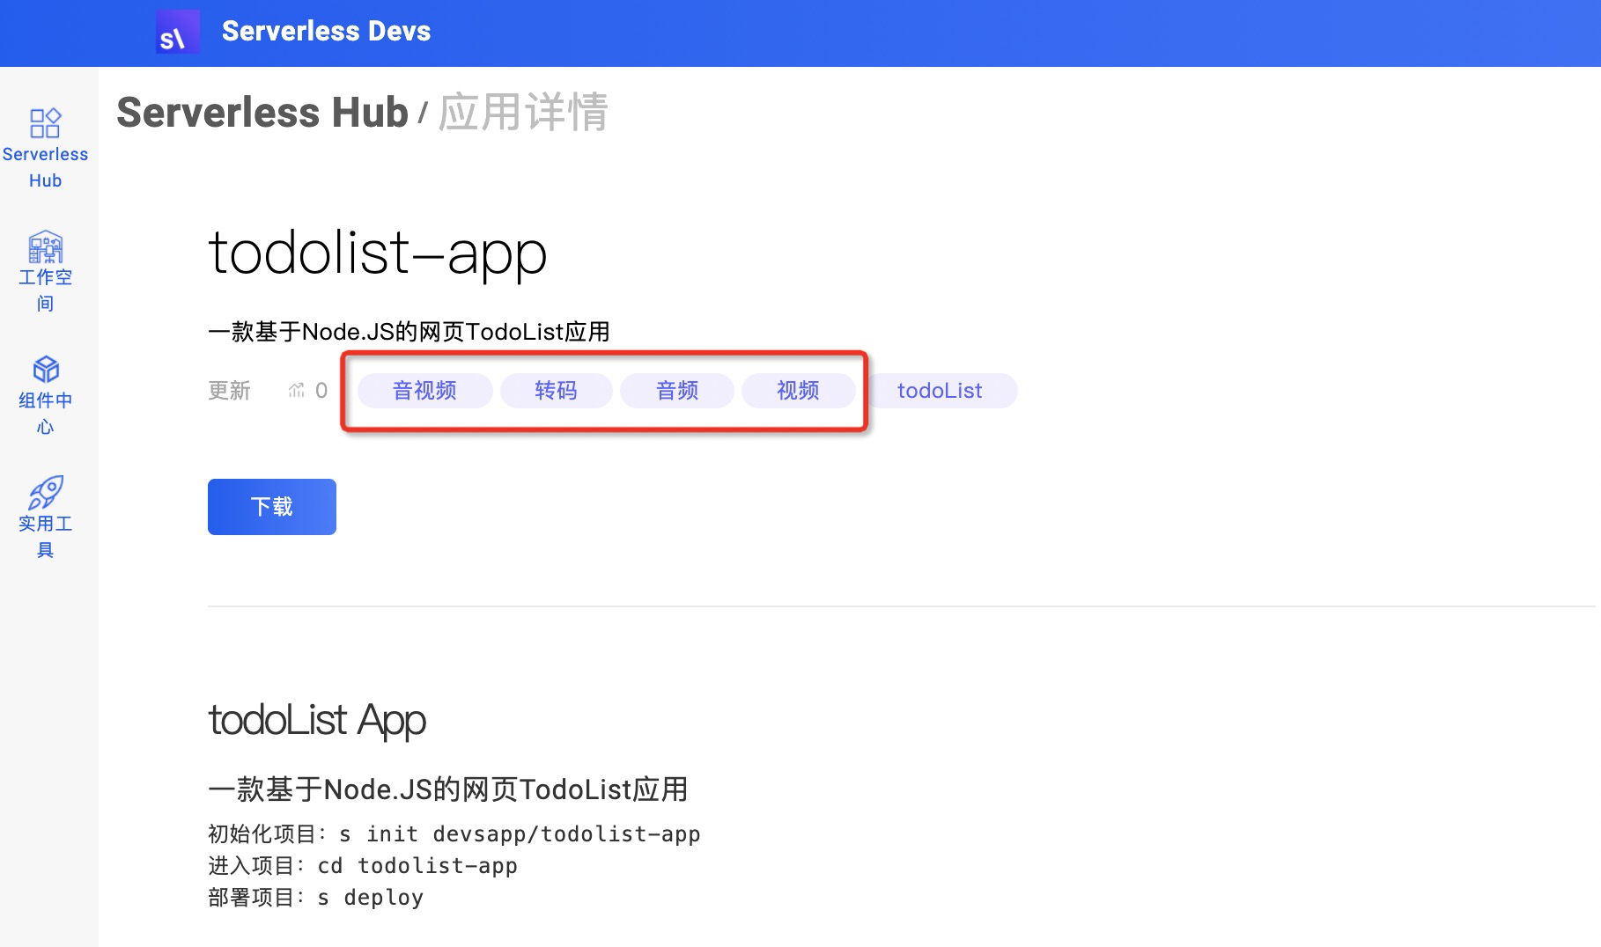Image resolution: width=1601 pixels, height=947 pixels.
Task: Click the Serverless Devs logo icon
Action: pos(177,32)
